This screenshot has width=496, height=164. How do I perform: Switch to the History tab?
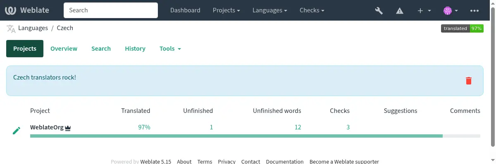pos(135,49)
